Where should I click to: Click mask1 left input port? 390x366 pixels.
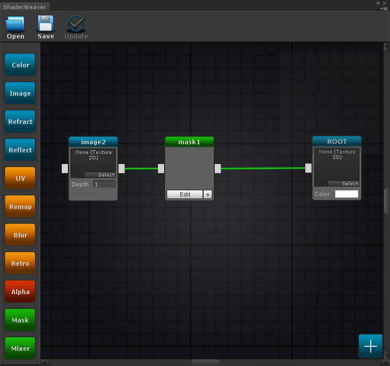pyautogui.click(x=161, y=169)
